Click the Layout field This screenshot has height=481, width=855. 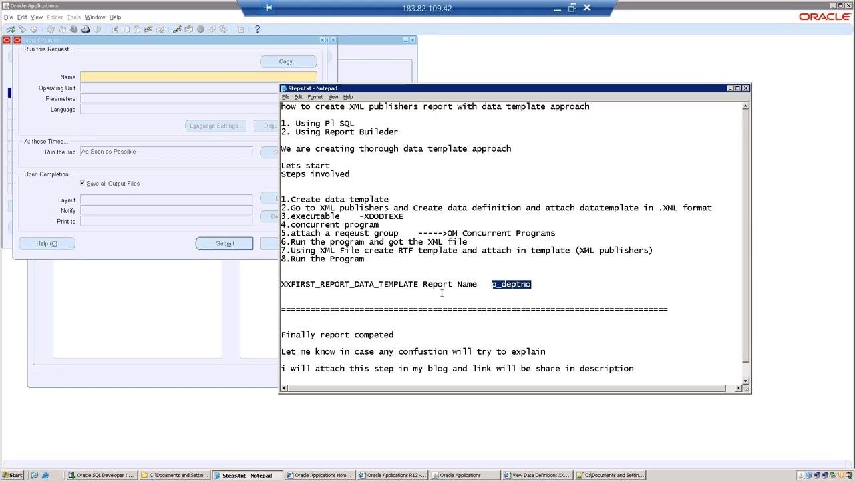coord(166,200)
